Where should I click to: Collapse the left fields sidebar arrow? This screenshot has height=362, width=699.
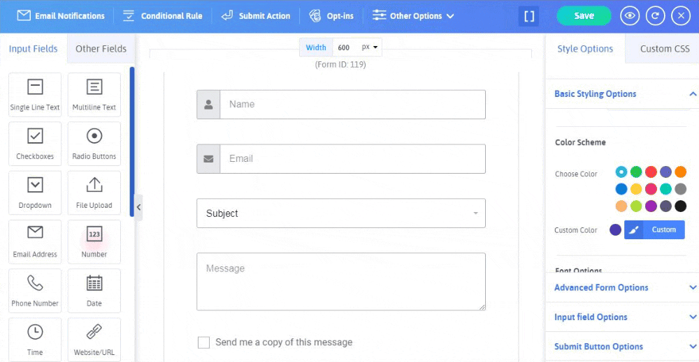(x=138, y=207)
